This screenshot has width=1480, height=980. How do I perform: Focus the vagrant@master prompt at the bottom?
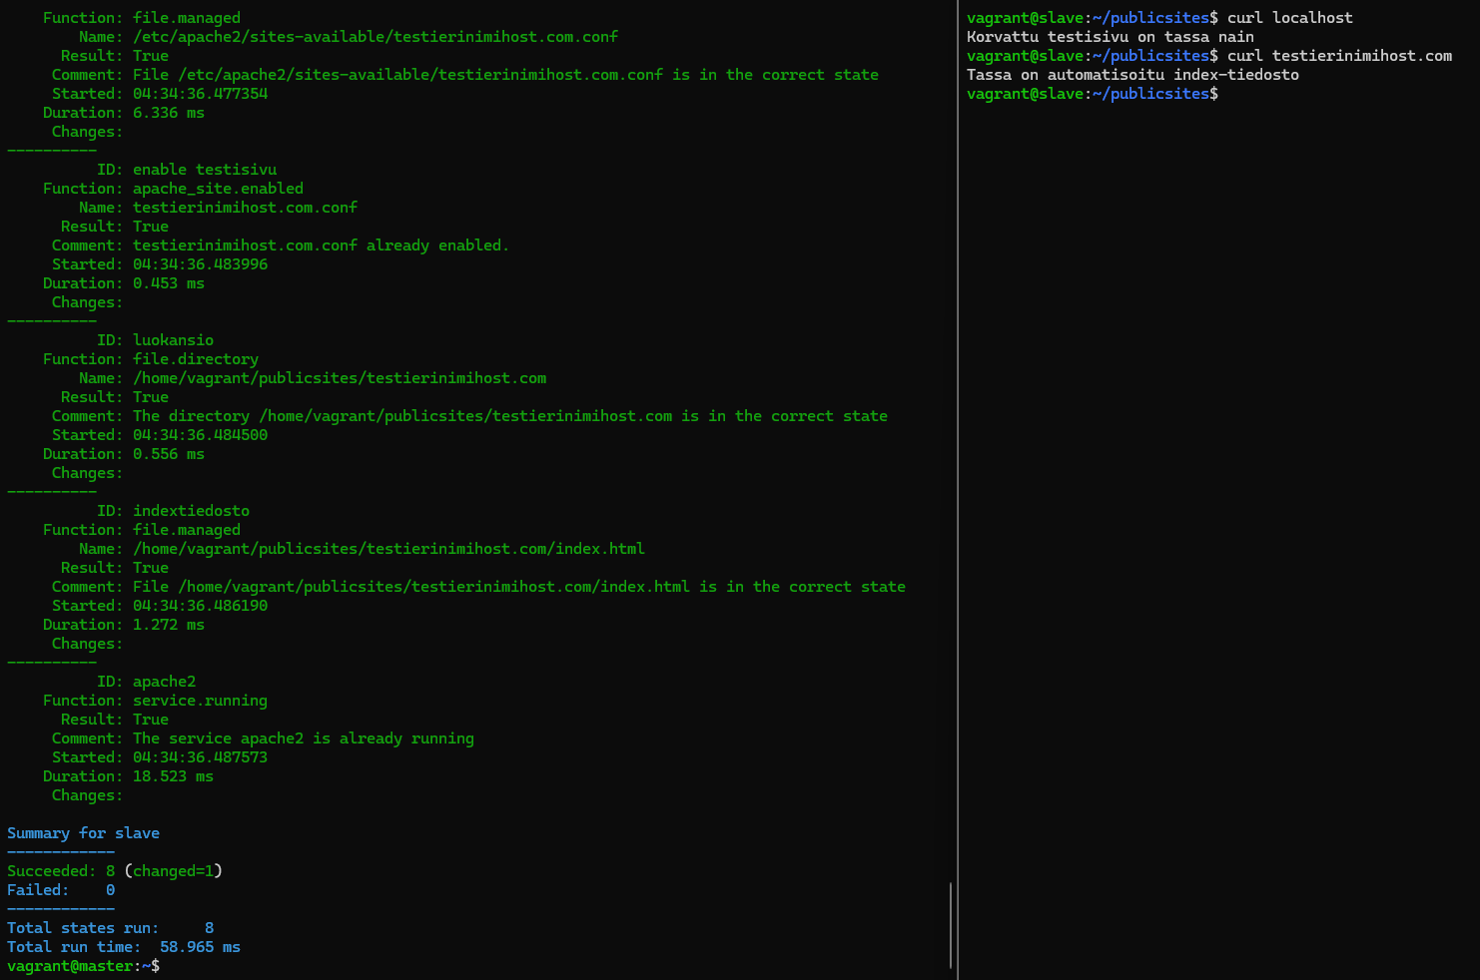[83, 966]
